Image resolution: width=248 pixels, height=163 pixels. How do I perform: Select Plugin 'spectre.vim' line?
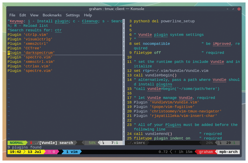click(30, 71)
